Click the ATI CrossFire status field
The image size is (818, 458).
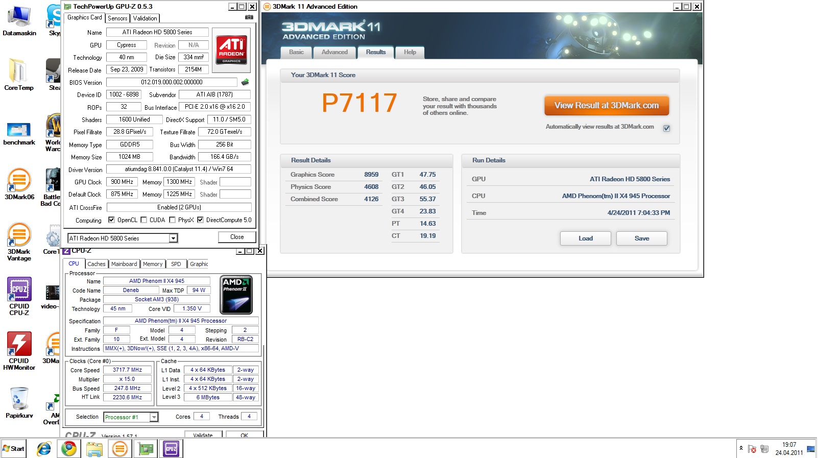point(179,207)
